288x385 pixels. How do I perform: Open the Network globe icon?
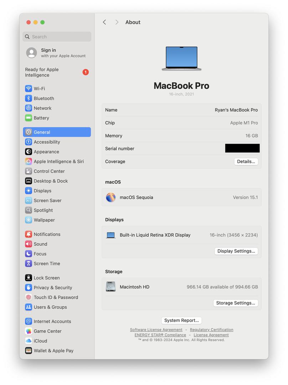[x=29, y=108]
